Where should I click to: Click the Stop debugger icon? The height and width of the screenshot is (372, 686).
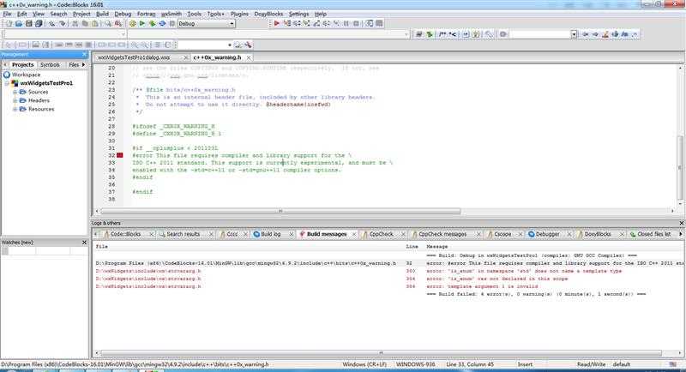356,24
